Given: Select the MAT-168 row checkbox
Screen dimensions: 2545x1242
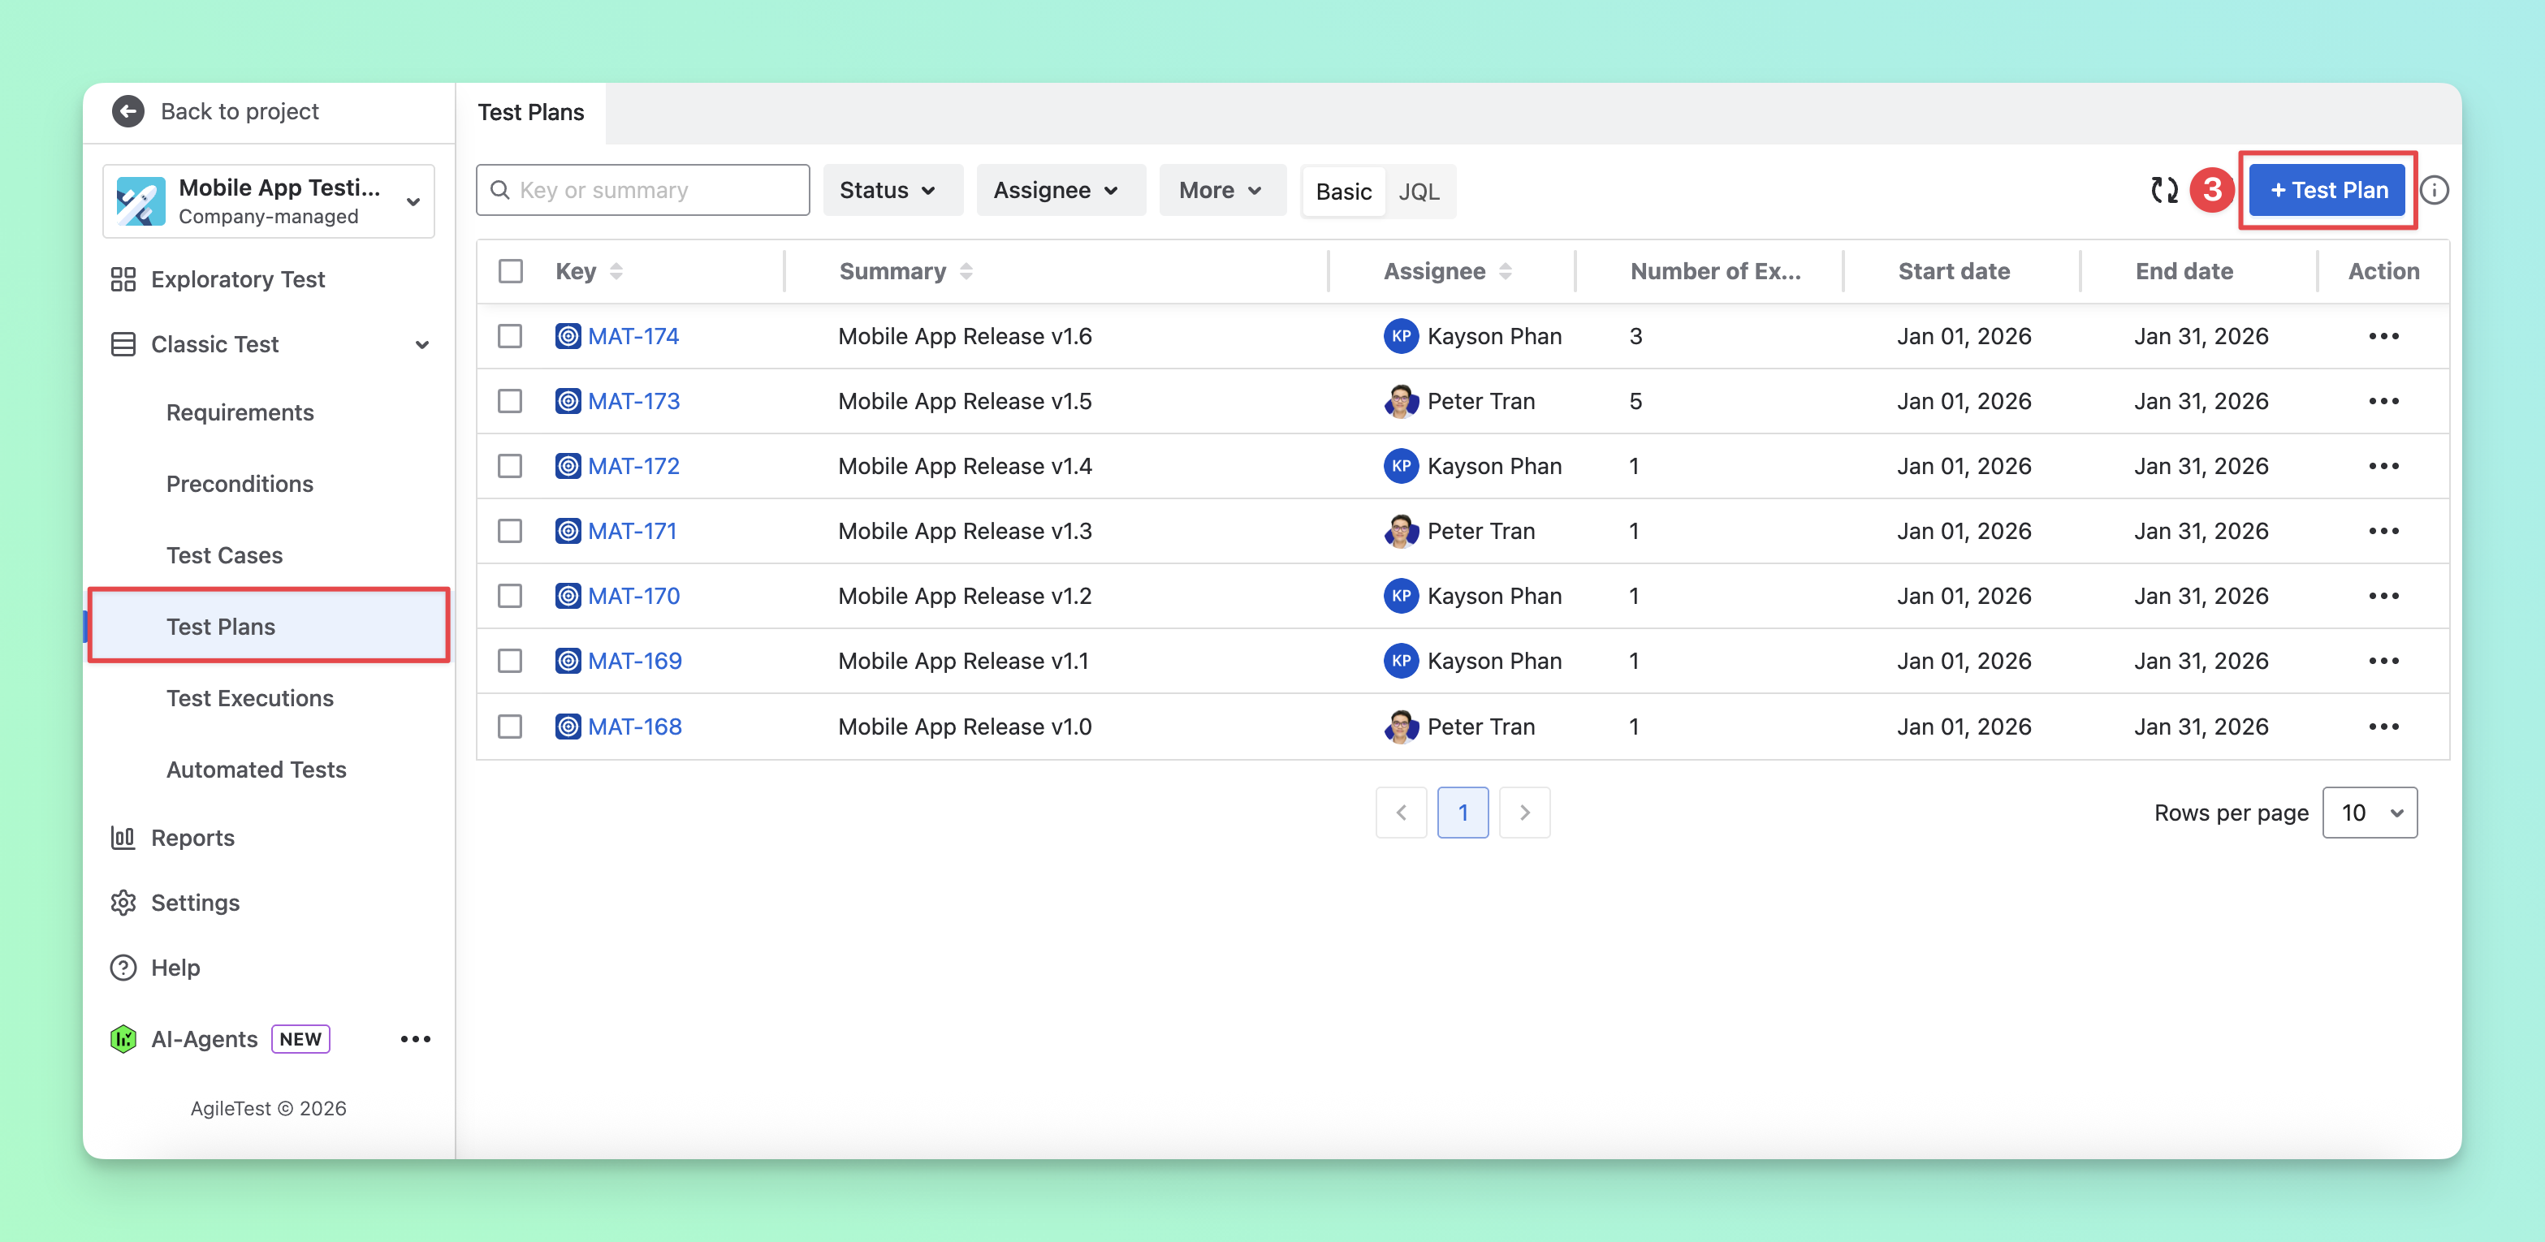Looking at the screenshot, I should point(510,727).
